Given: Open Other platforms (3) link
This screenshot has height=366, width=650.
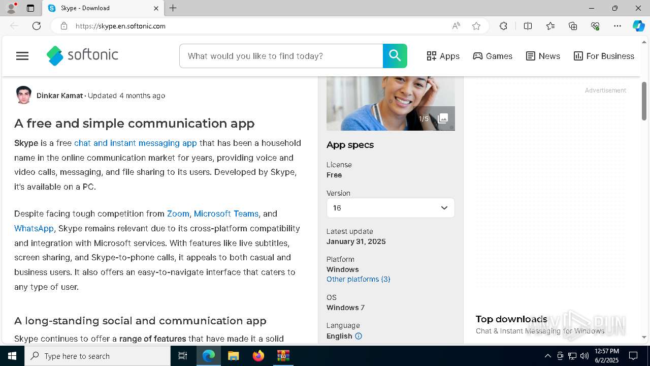Looking at the screenshot, I should (x=359, y=279).
